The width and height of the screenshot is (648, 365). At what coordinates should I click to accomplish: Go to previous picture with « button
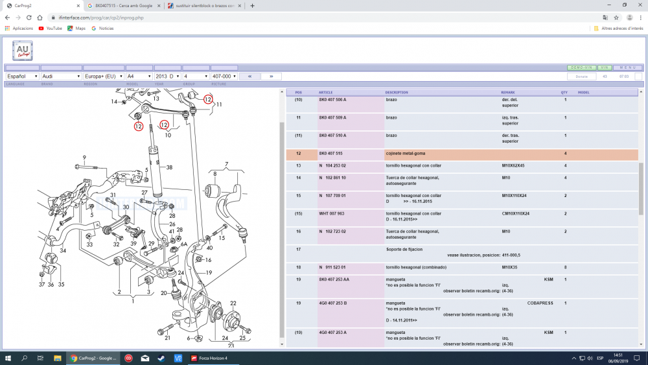coord(249,77)
